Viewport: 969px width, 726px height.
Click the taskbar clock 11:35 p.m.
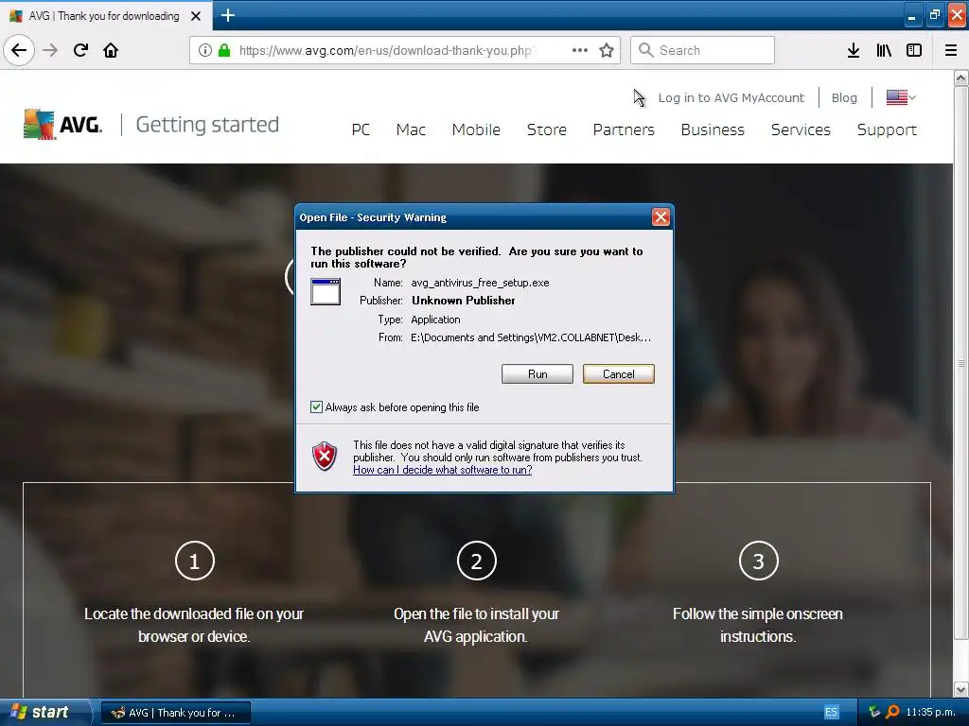click(931, 712)
